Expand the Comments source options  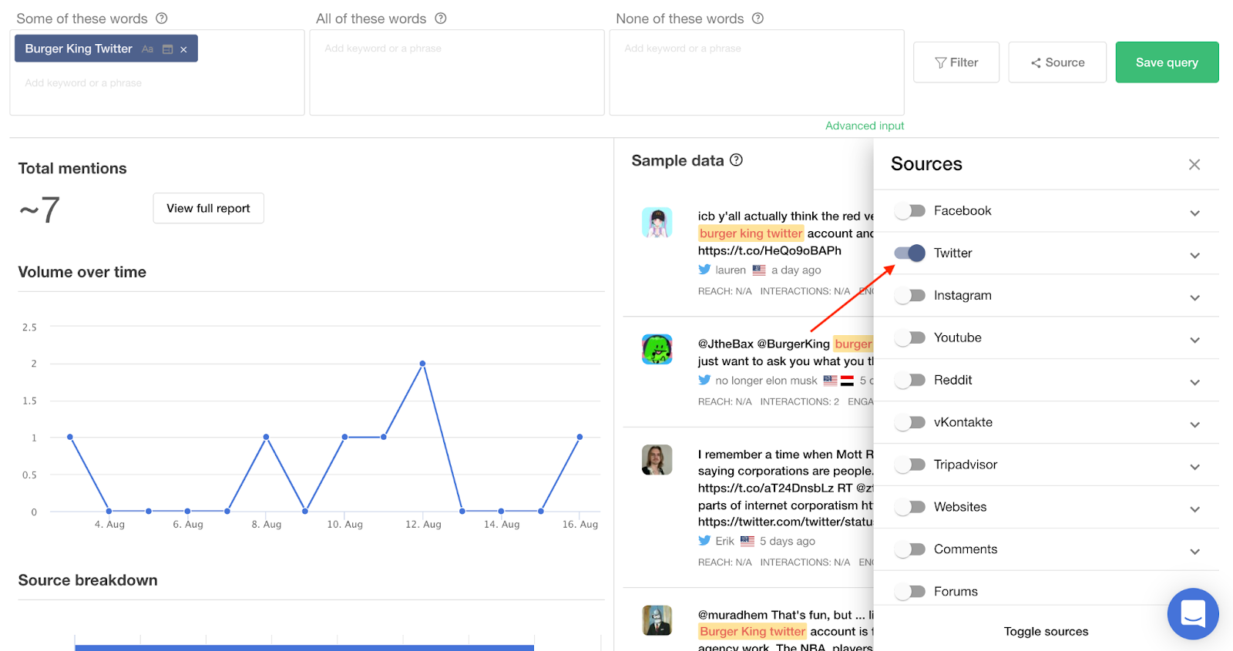(1194, 552)
